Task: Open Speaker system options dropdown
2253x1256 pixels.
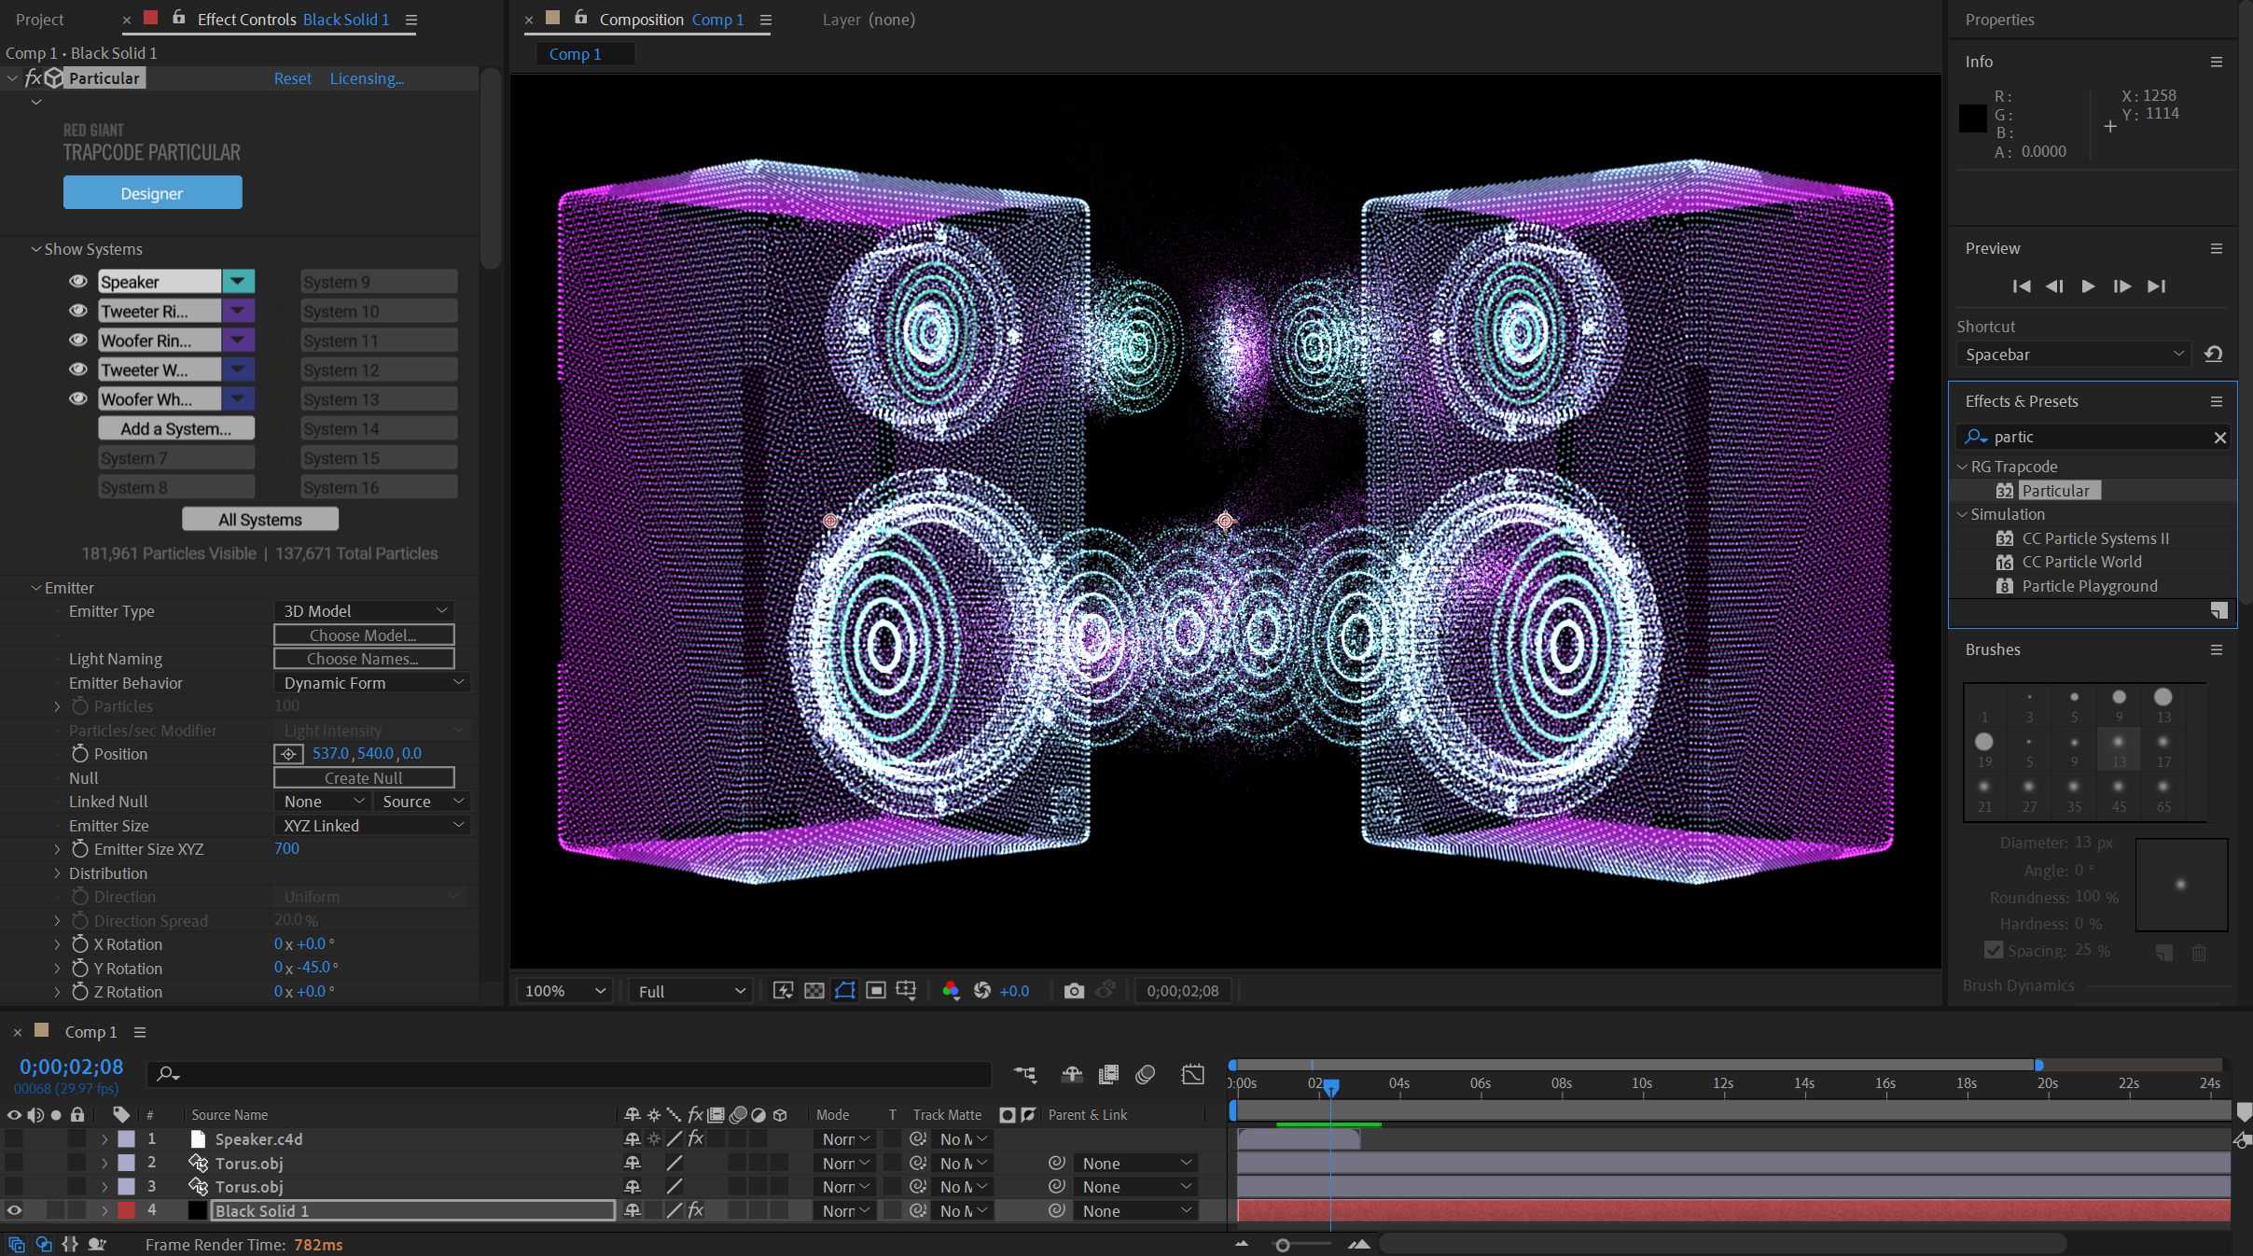Action: pyautogui.click(x=238, y=281)
